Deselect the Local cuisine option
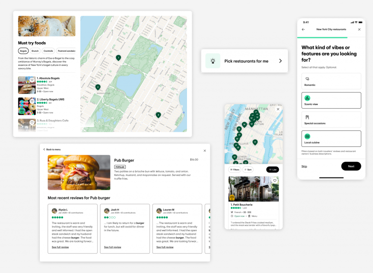 tap(331, 139)
